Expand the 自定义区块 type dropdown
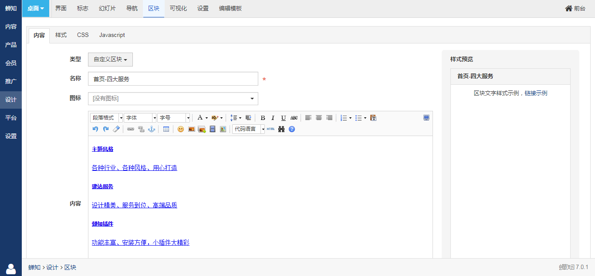595x276 pixels. pyautogui.click(x=110, y=60)
